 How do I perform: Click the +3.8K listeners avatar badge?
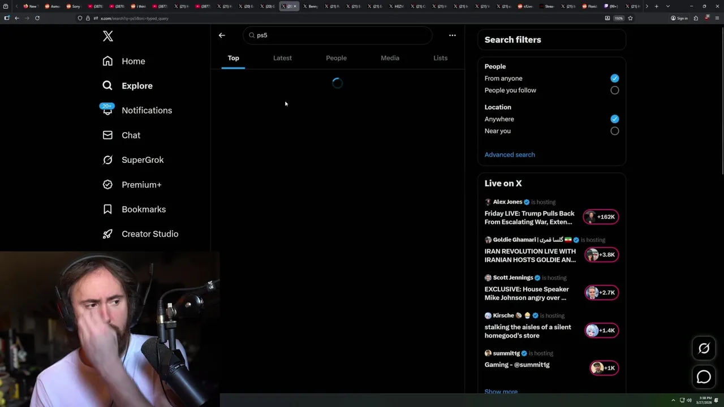601,254
